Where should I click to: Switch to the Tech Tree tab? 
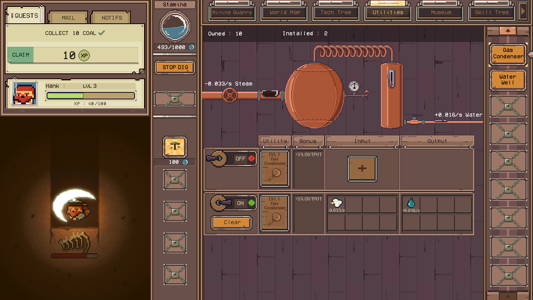[x=336, y=12]
